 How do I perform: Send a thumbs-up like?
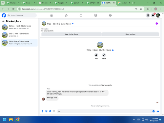[x=158, y=111]
